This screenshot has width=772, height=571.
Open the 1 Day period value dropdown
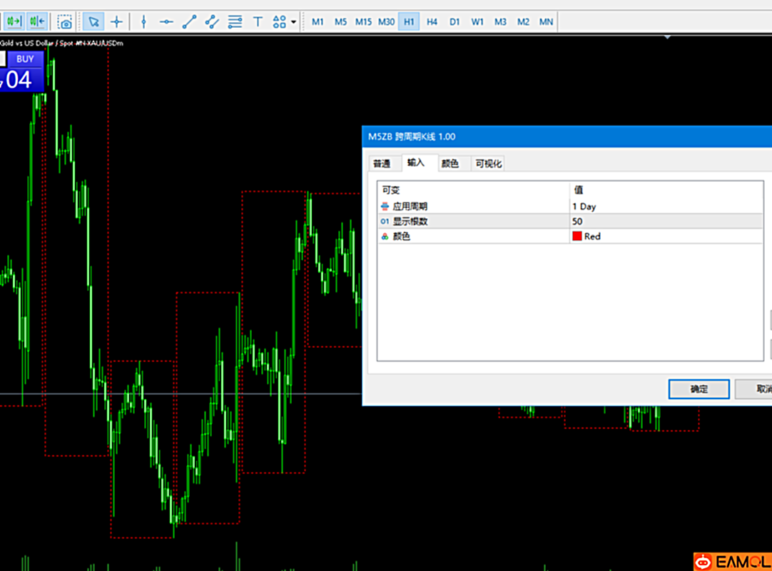tap(664, 207)
